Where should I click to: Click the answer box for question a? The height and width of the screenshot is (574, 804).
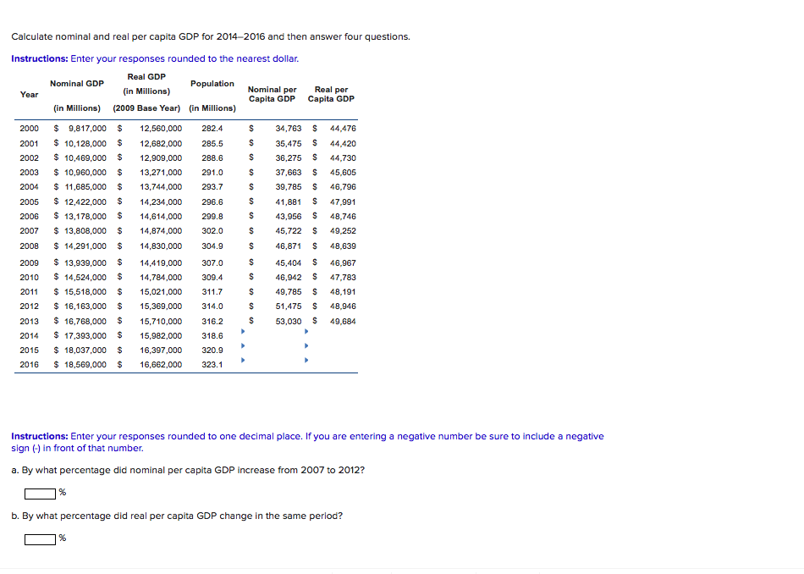pos(39,493)
